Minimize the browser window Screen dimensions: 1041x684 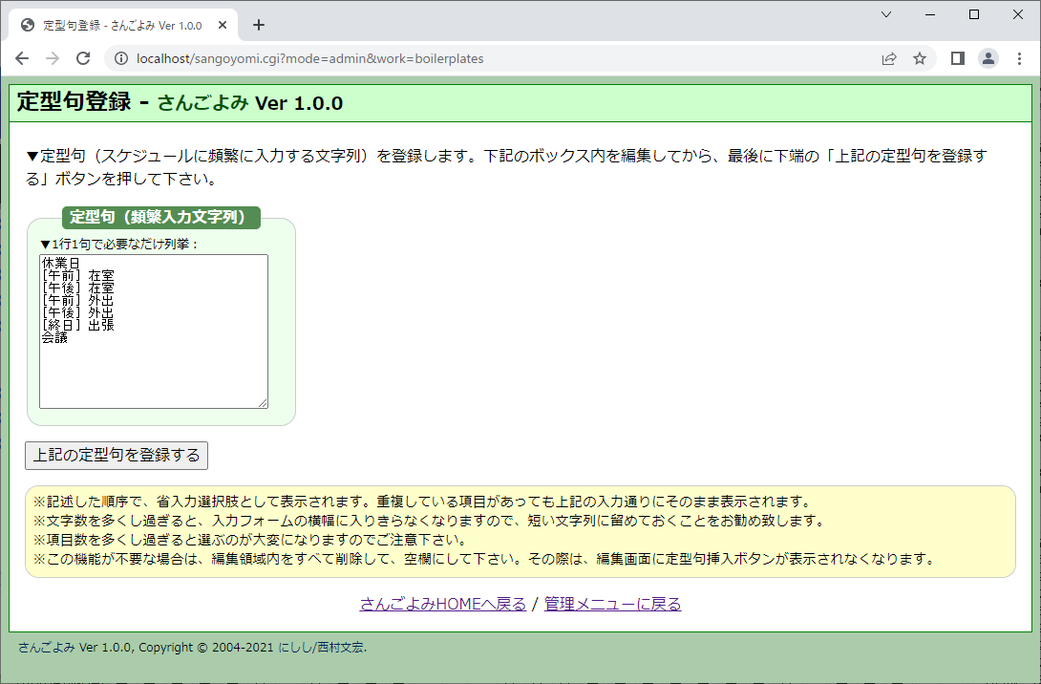(x=930, y=14)
